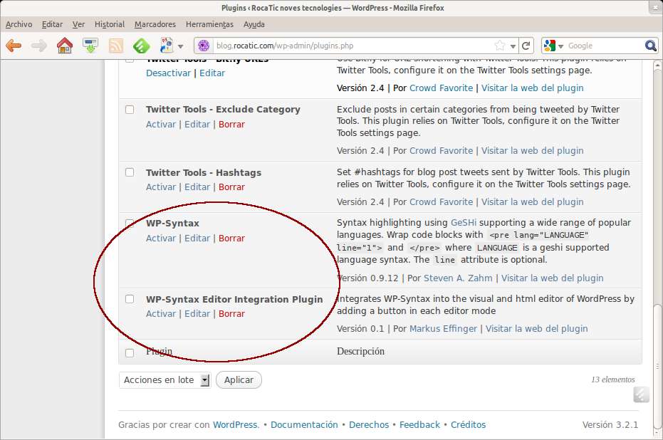Click the vertical scrollbar thumb
Viewport: 663px width, 440px height.
(x=657, y=366)
